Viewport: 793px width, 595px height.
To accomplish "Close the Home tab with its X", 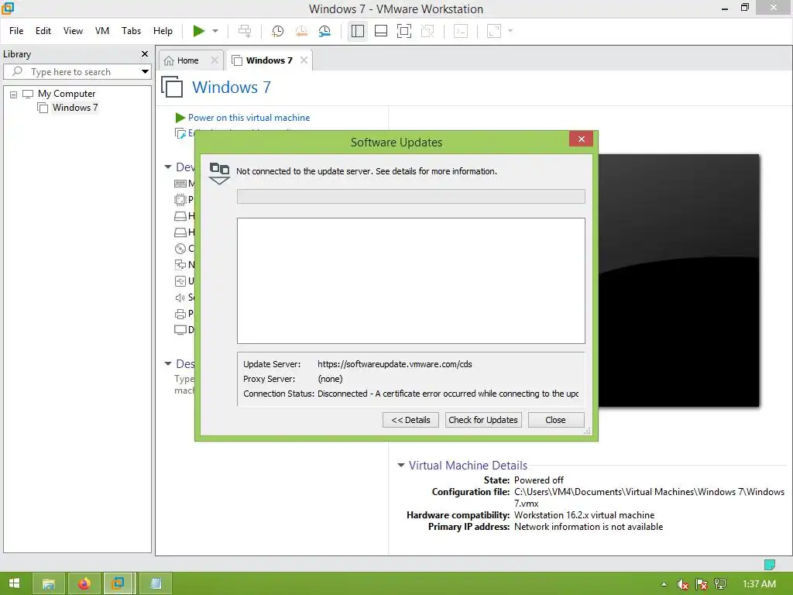I will pyautogui.click(x=215, y=60).
